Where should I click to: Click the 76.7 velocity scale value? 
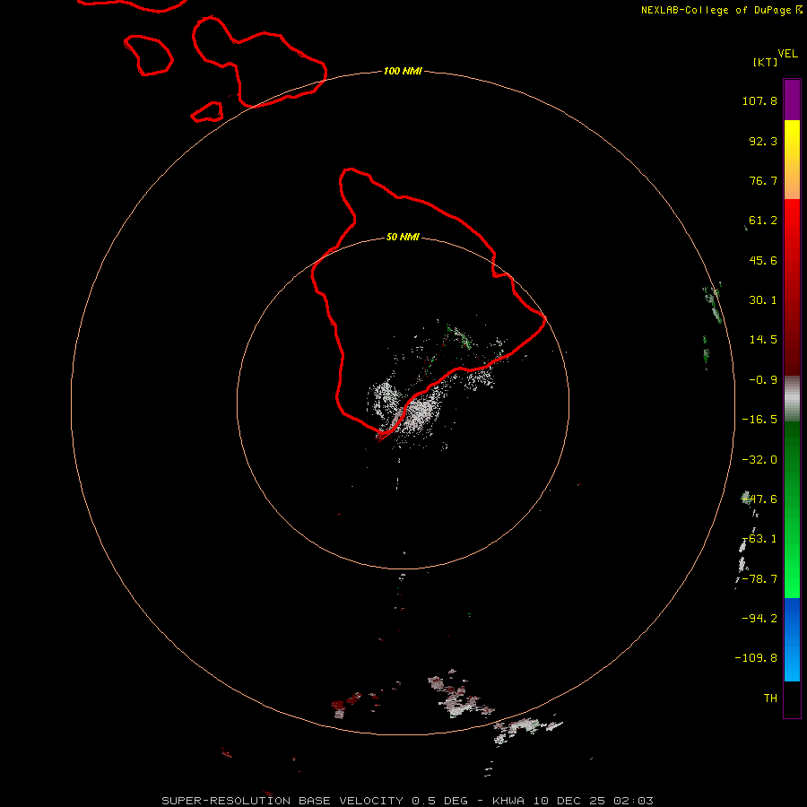pyautogui.click(x=763, y=180)
